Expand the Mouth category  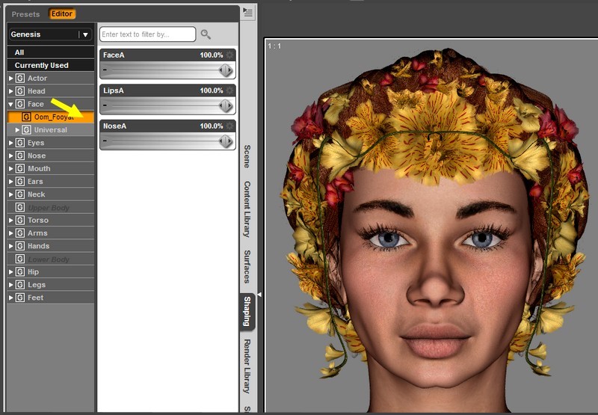coord(10,168)
